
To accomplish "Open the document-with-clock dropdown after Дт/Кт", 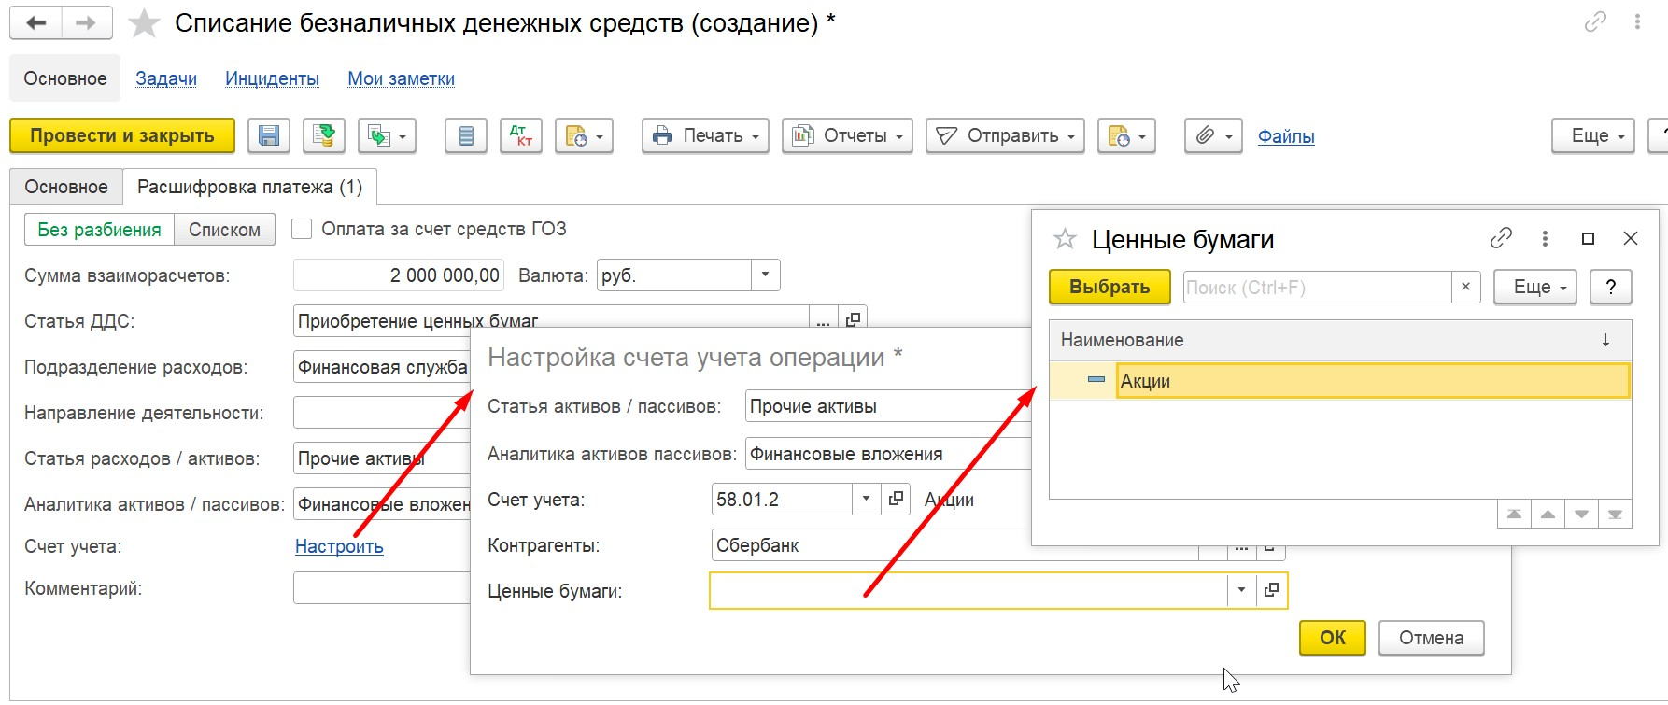I will pyautogui.click(x=584, y=136).
